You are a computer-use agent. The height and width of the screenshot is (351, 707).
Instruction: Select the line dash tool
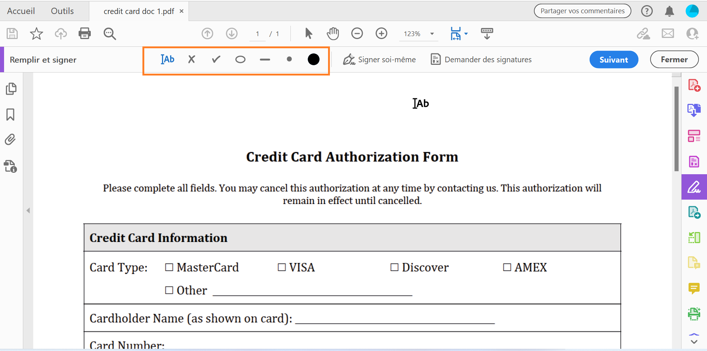coord(265,59)
